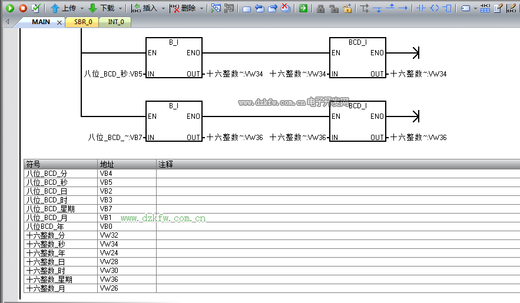Viewport: 520px width, 303px height.
Task: Expand the 删除 (delete) dropdown arrow
Action: coord(201,9)
